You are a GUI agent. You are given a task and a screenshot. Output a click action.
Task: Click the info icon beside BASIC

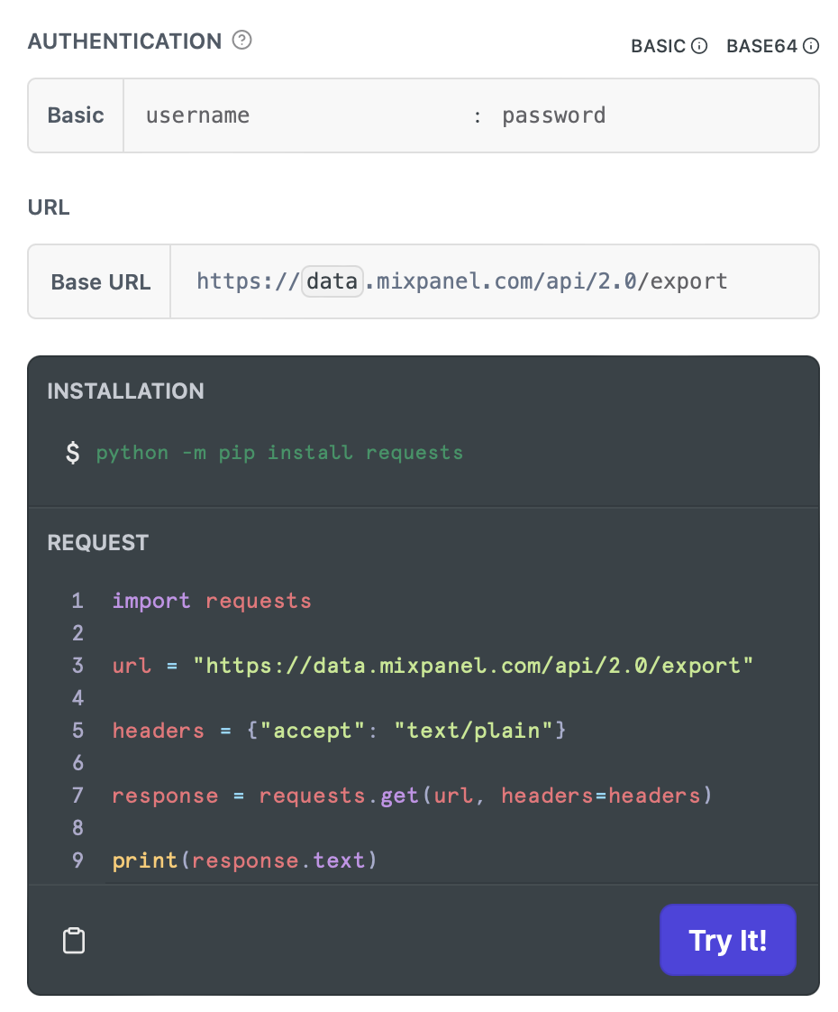click(699, 46)
